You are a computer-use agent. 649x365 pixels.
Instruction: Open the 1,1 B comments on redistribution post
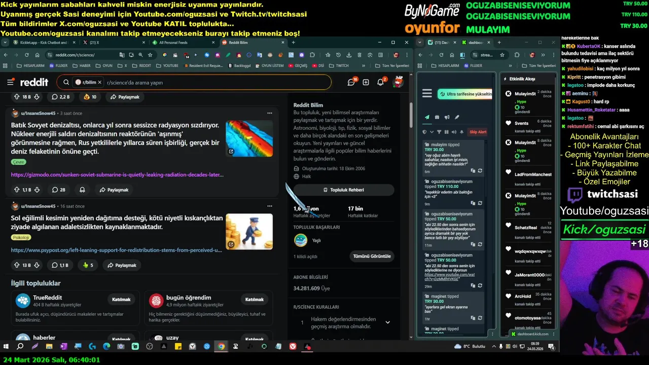(x=60, y=265)
